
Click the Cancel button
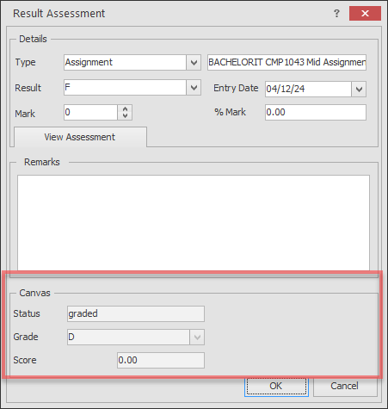345,386
